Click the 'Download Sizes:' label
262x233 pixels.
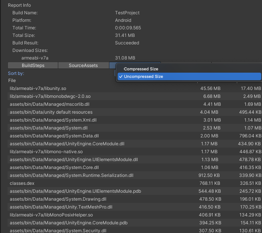coord(30,50)
